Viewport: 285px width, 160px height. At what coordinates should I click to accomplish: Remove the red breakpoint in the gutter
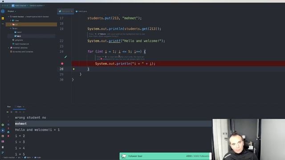click(62, 64)
